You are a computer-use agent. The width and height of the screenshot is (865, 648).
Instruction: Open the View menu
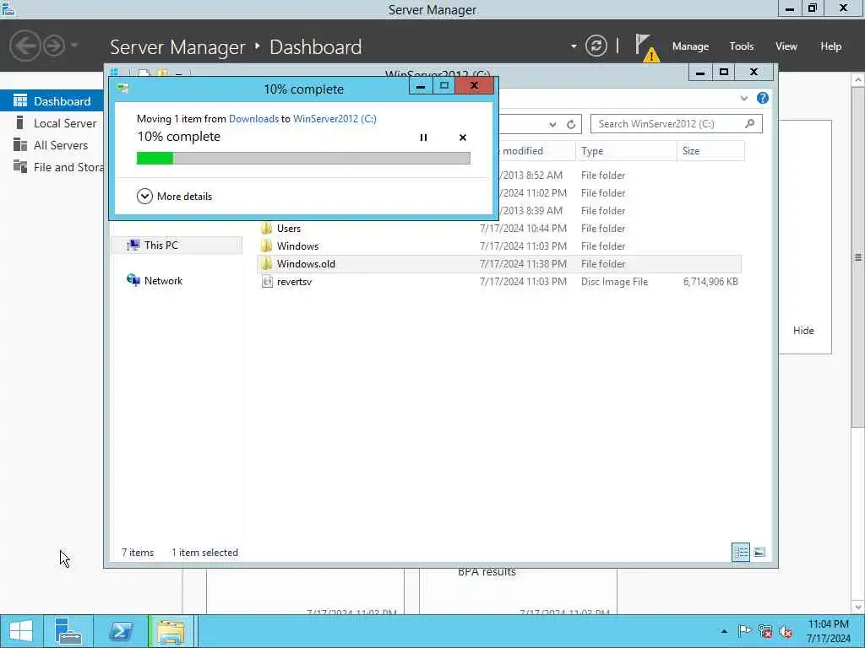click(786, 46)
